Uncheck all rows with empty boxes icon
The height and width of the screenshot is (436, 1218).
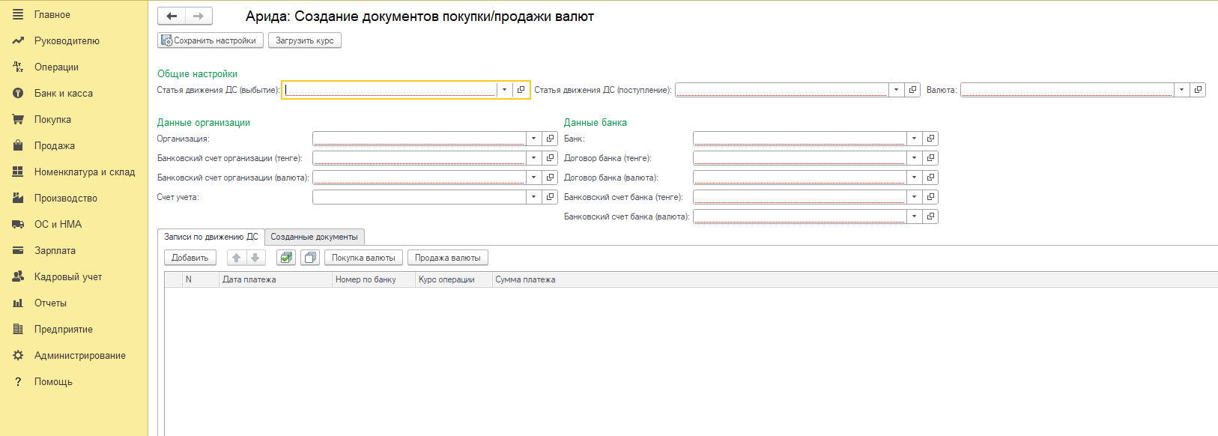pos(309,258)
